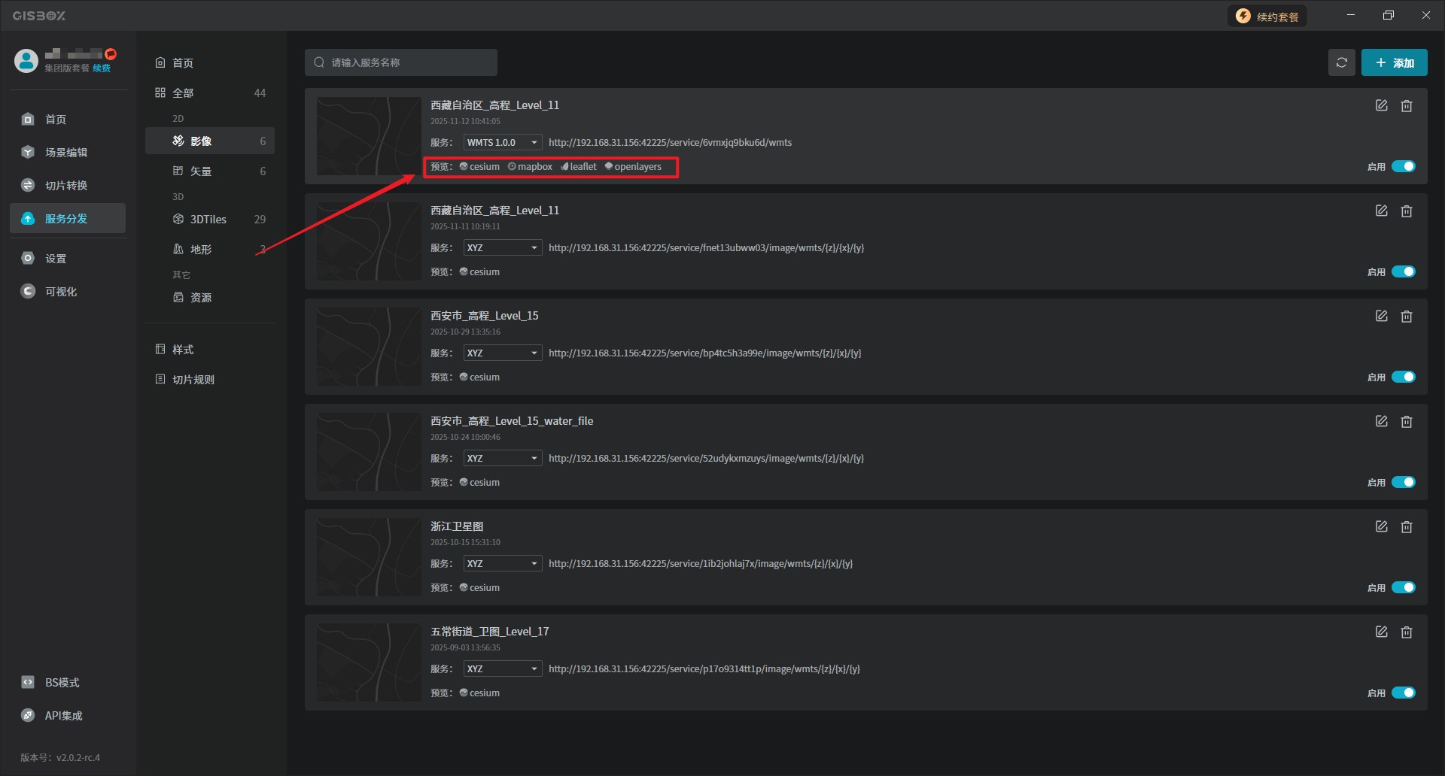Click the 添加 button
The height and width of the screenshot is (776, 1445).
(x=1394, y=62)
